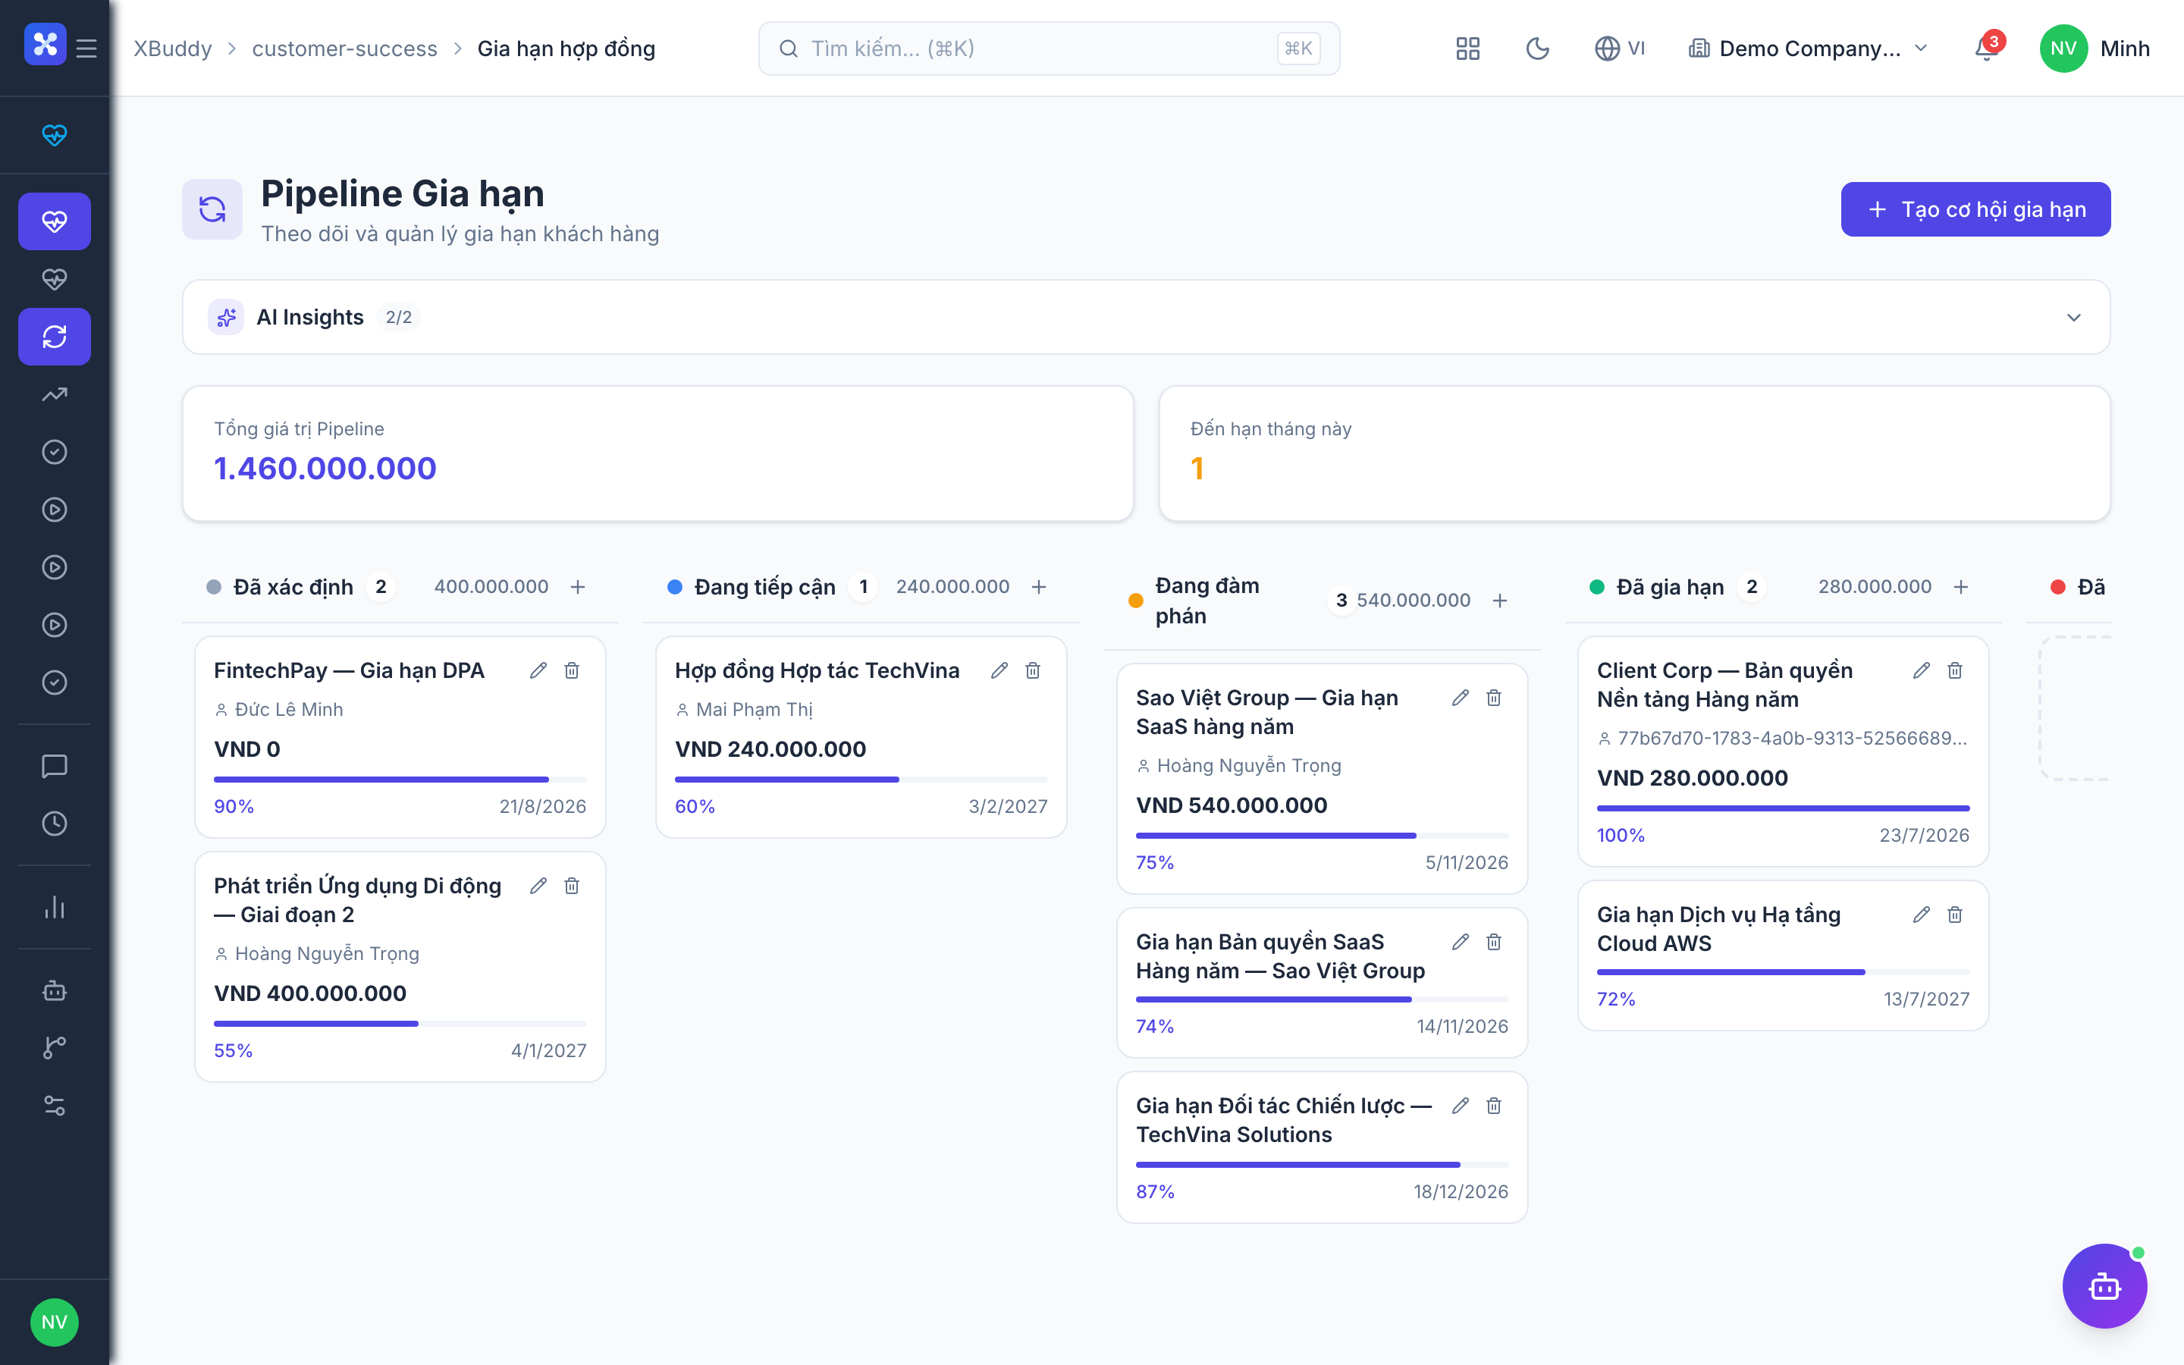Viewport: 2184px width, 1365px height.
Task: Add card to Đang tiếp cận column
Action: (x=1039, y=587)
